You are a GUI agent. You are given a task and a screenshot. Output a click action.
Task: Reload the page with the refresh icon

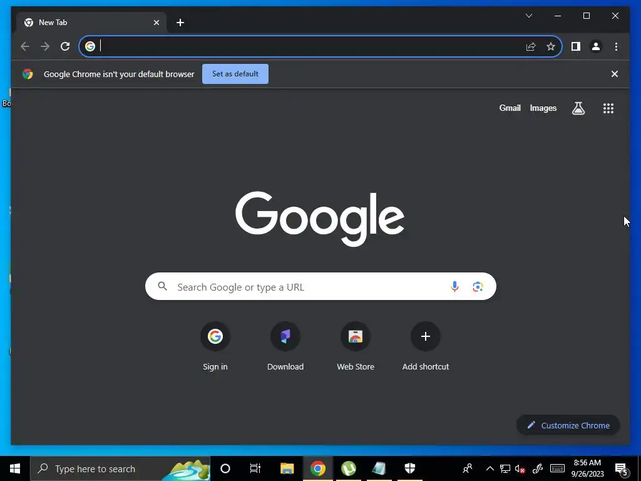(x=65, y=46)
